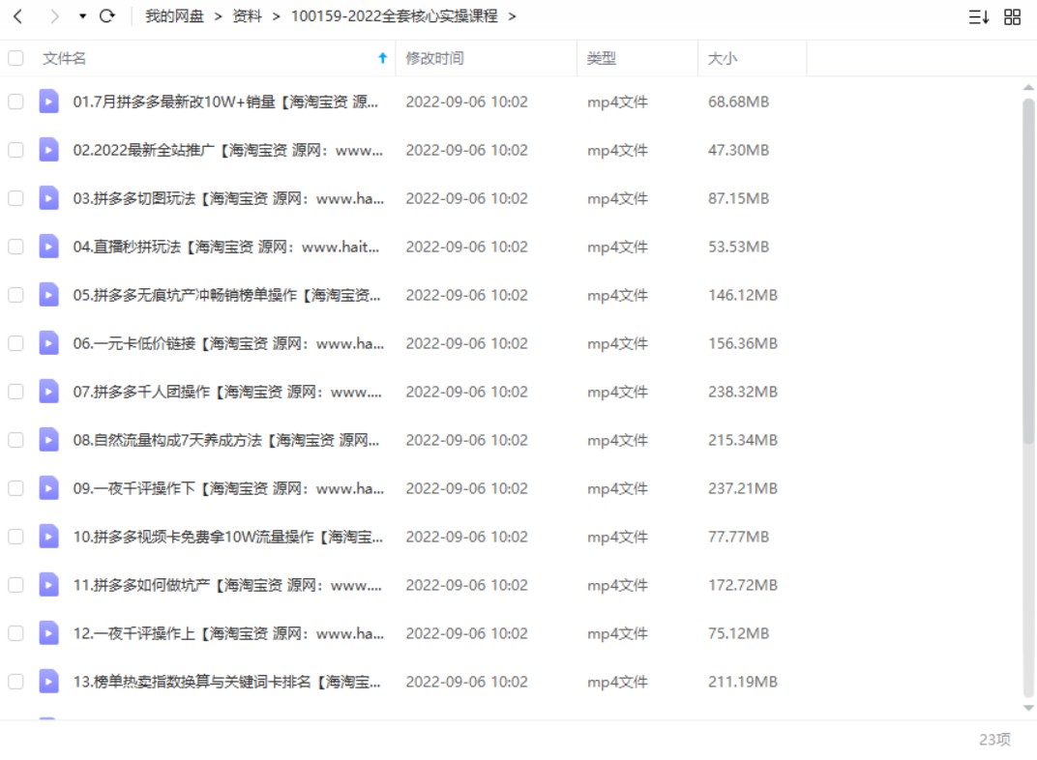Expand the chevron after 资料 breadcrumb
Image resolution: width=1037 pixels, height=760 pixels.
(x=277, y=17)
